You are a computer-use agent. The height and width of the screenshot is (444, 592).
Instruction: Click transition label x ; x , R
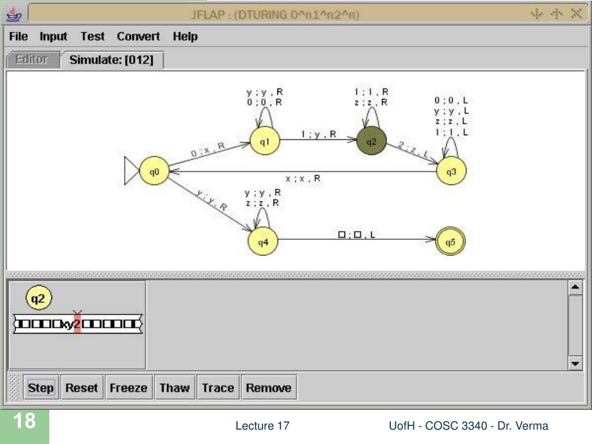303,178
